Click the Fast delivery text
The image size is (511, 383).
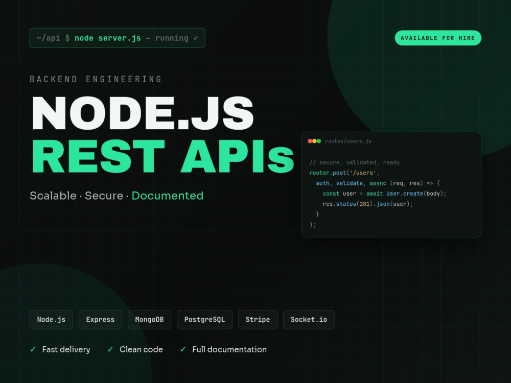[66, 349]
